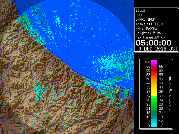Click the "PRF: 1800Hz" text

pyautogui.click(x=146, y=28)
